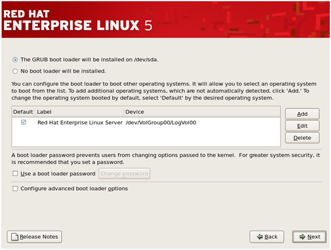Click Delete to remove boot entry
This screenshot has width=331, height=250.
(x=302, y=138)
